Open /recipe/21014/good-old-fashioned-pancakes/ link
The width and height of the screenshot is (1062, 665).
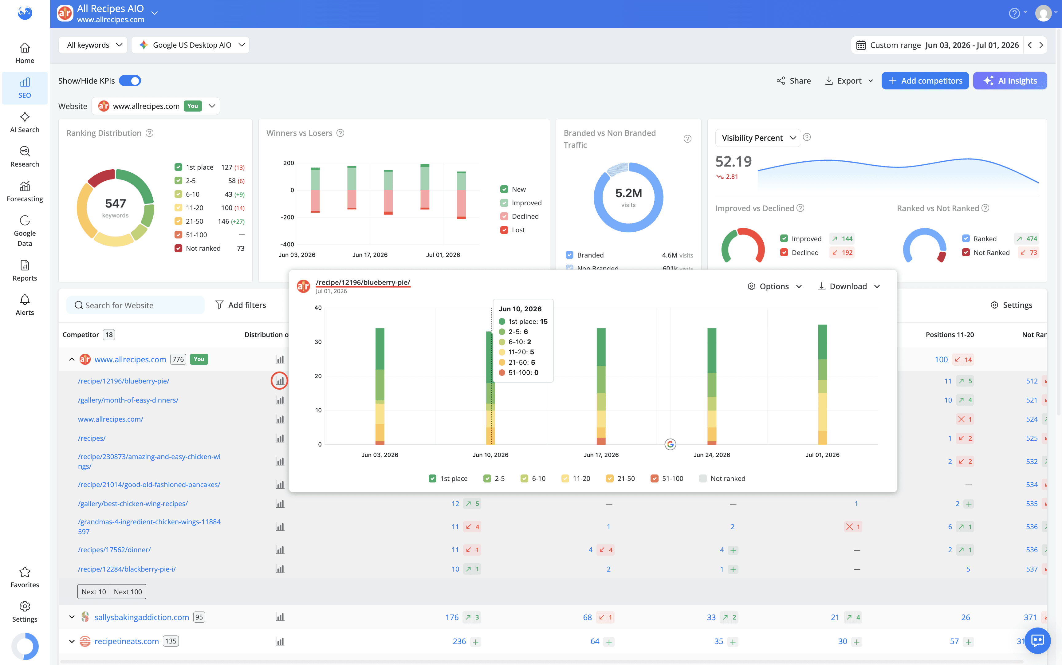(x=149, y=484)
